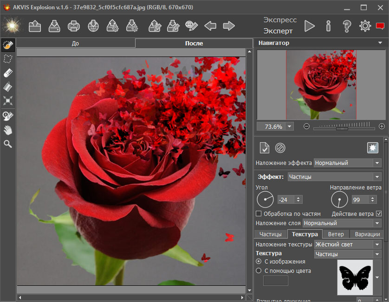Select С помощью цвета radio option
Screen dimensions: 389x302
pos(259,271)
